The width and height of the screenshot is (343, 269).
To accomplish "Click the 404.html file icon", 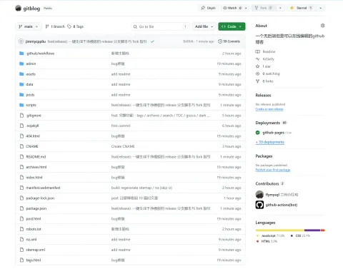I will click(x=21, y=136).
